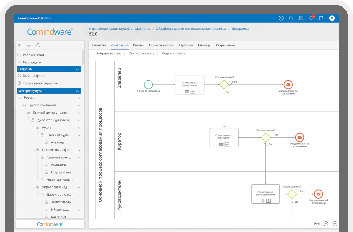Open notifications bell with badge
The height and width of the screenshot is (232, 353).
click(x=311, y=18)
